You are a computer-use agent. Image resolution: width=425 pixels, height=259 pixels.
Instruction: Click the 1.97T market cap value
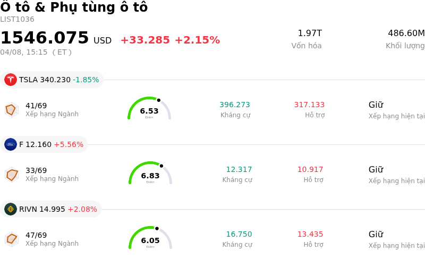click(310, 33)
